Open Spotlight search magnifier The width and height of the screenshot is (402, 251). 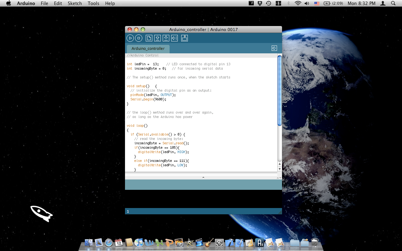pos(393,3)
